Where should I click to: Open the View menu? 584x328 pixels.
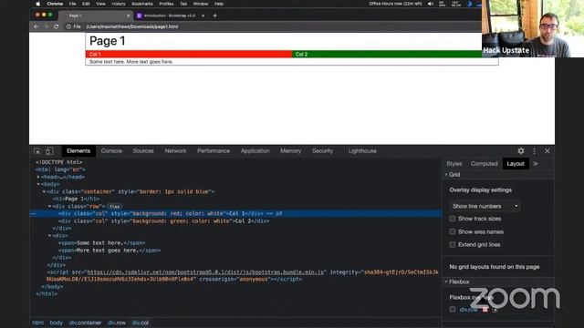coord(100,4)
